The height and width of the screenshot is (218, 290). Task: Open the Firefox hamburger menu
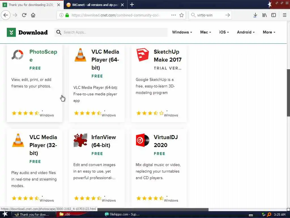285,15
